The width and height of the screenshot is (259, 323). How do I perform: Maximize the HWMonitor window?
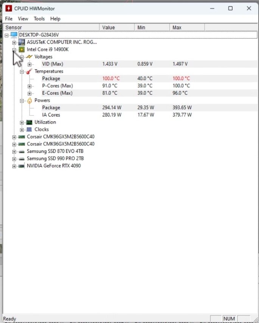pyautogui.click(x=230, y=8)
